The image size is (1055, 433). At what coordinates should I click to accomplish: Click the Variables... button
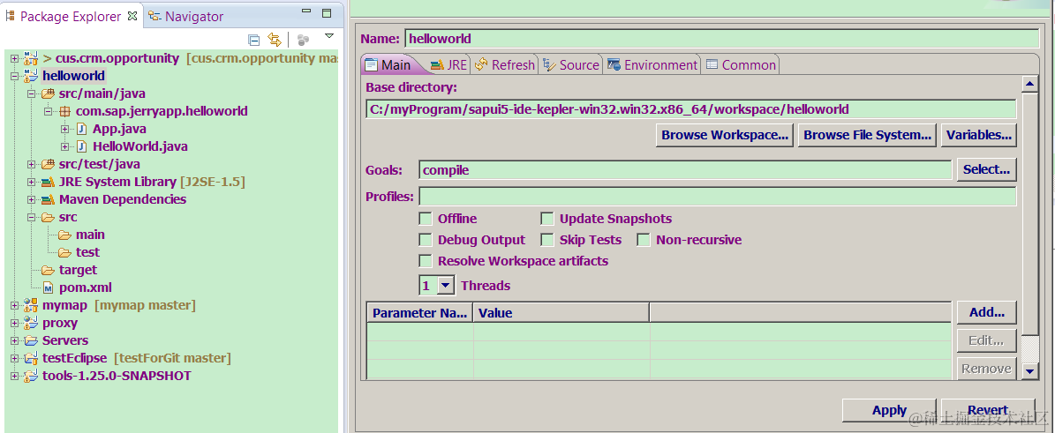(x=978, y=135)
